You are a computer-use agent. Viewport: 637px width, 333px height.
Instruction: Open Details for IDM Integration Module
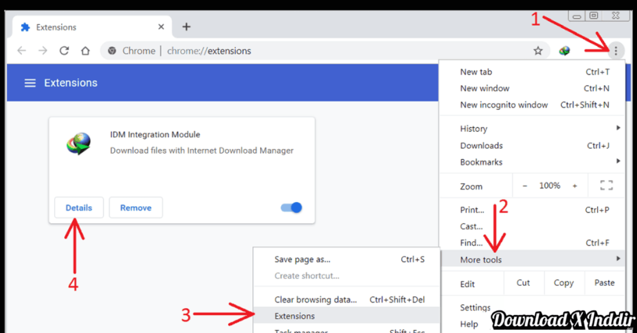(78, 208)
